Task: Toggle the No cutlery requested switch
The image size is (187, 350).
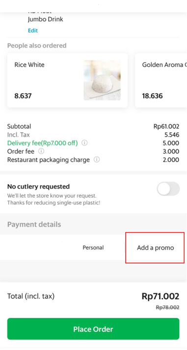Action: 168,189
